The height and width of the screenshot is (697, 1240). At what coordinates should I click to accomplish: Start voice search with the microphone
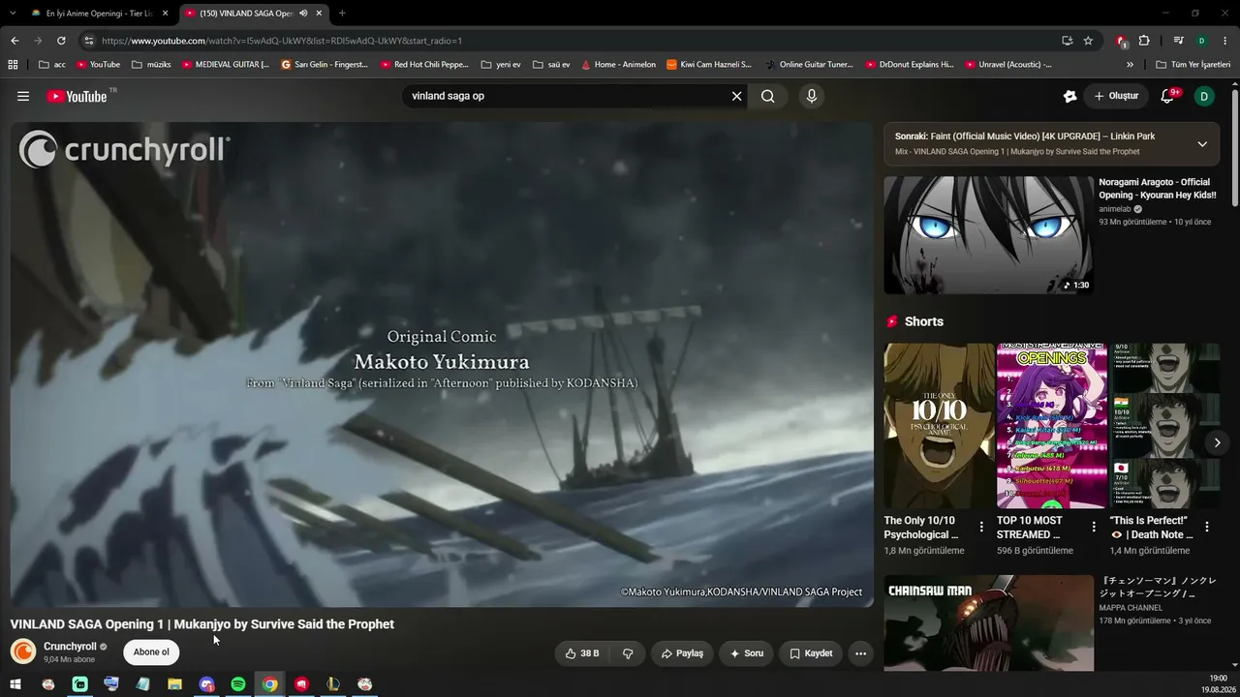click(x=812, y=96)
